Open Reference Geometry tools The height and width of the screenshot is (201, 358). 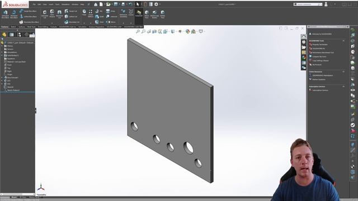click(x=123, y=13)
